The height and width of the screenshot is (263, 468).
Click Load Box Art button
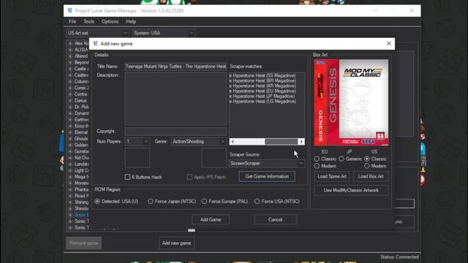(x=371, y=177)
